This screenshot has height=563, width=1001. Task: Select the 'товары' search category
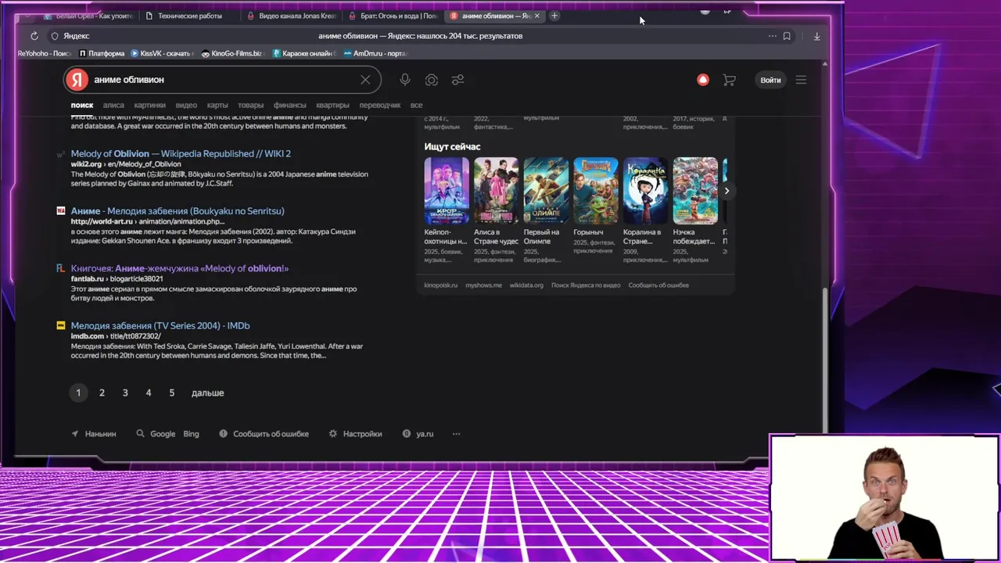(x=250, y=105)
